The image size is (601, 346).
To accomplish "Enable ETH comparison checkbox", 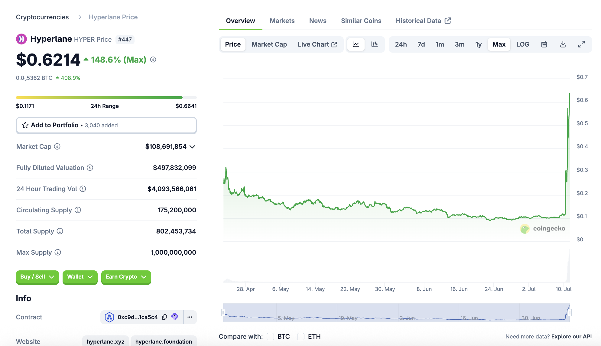I will [x=301, y=336].
